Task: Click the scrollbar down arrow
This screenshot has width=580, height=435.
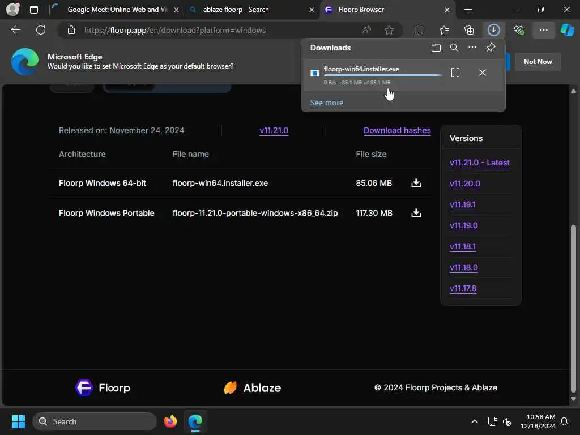Action: tap(573, 399)
